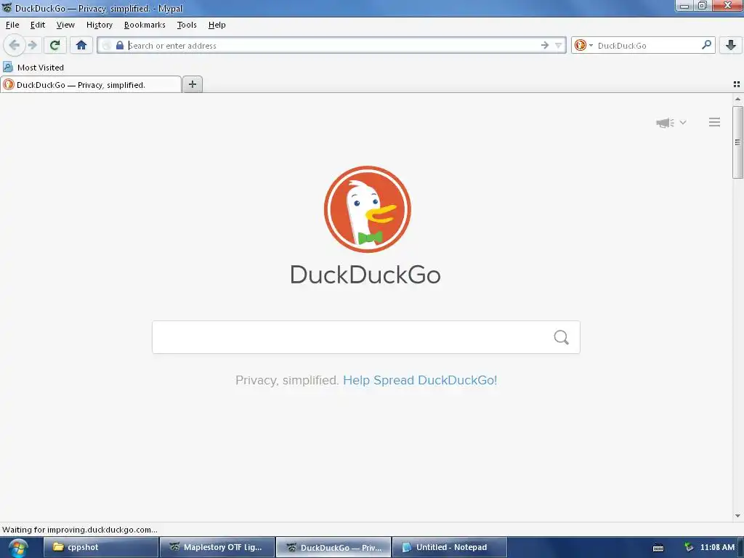Open the Downloads arrow button
This screenshot has height=558, width=744.
[731, 45]
